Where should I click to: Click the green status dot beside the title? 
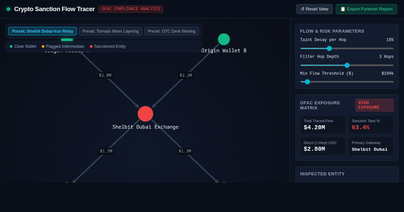(8, 9)
